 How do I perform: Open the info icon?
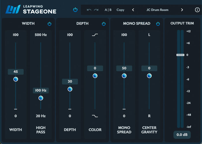tap(197, 10)
